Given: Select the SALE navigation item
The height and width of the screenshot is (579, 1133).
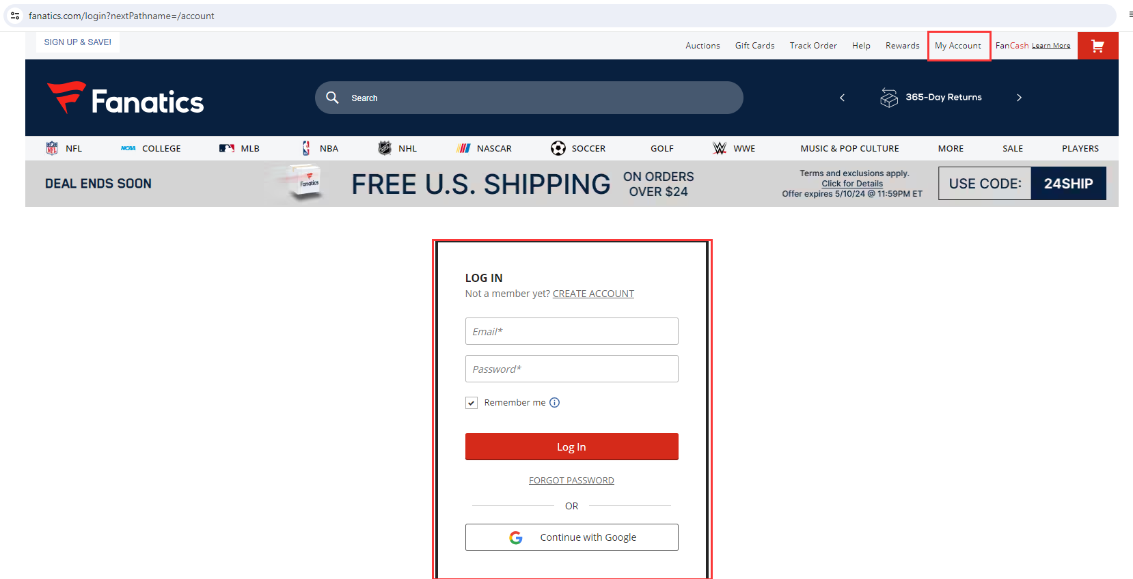Looking at the screenshot, I should [1013, 148].
